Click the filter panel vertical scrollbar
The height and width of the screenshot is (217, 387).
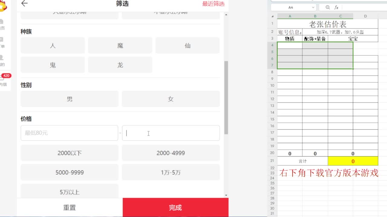click(226, 97)
